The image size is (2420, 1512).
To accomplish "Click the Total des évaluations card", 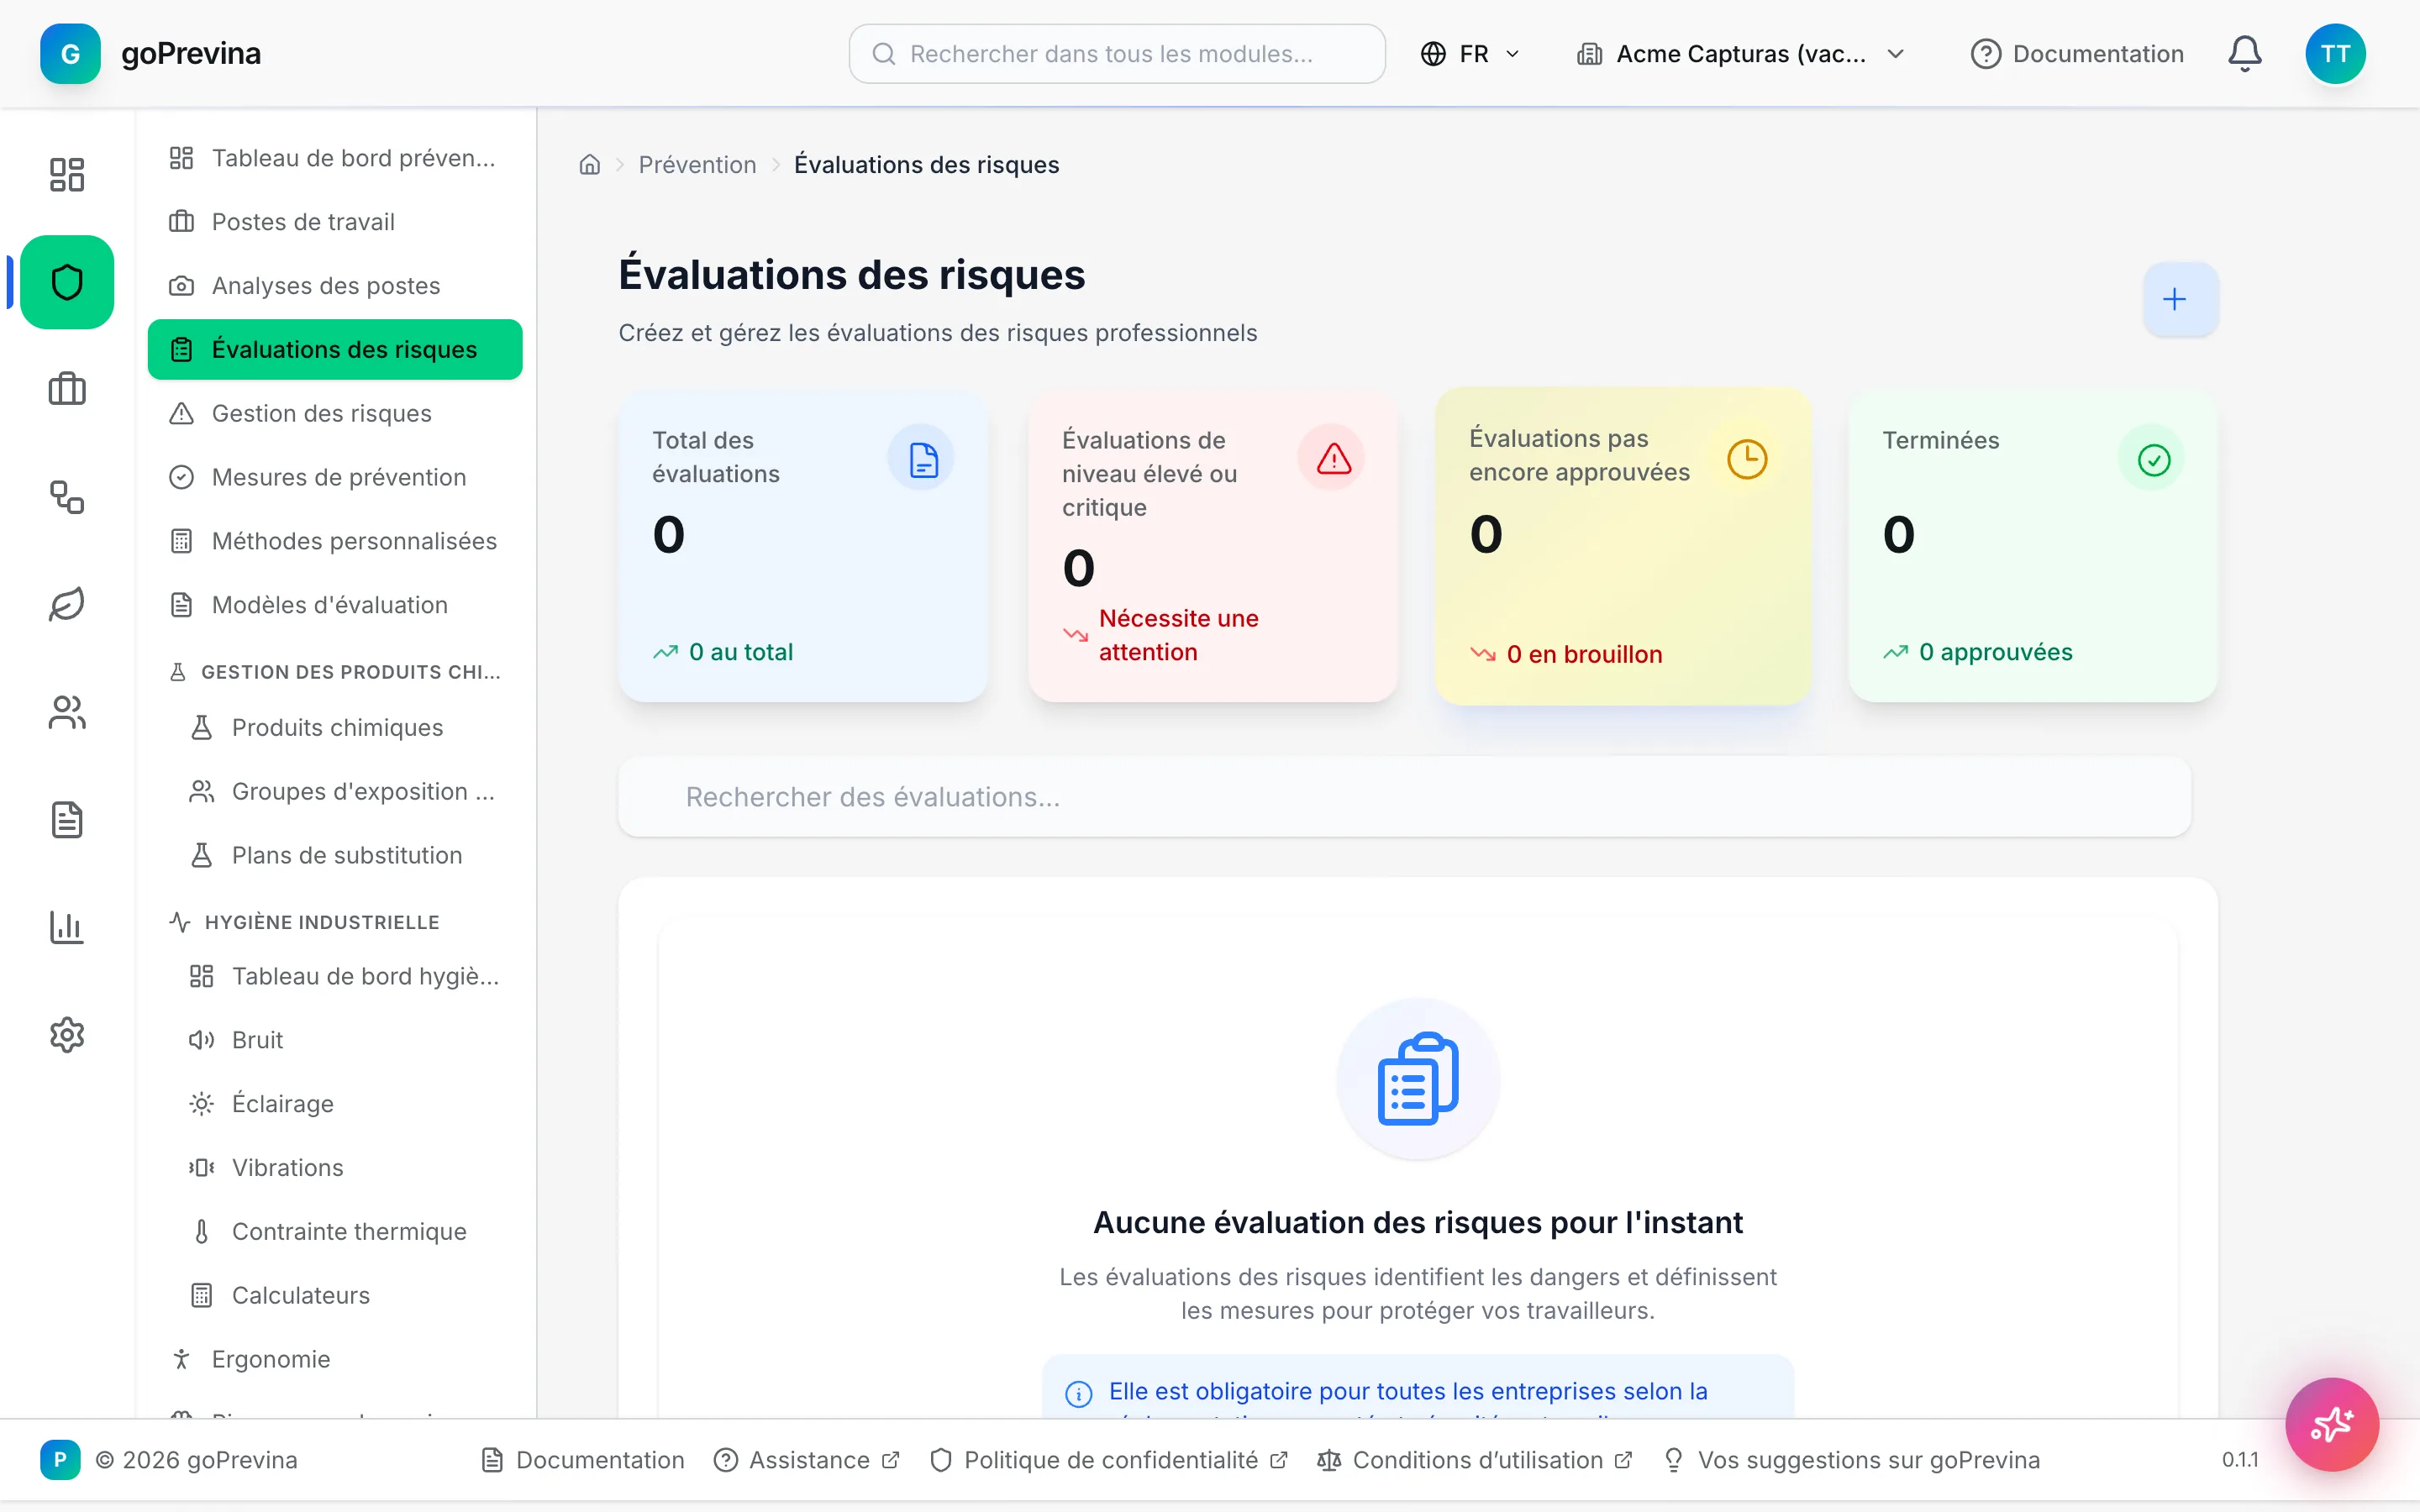I will (x=802, y=546).
